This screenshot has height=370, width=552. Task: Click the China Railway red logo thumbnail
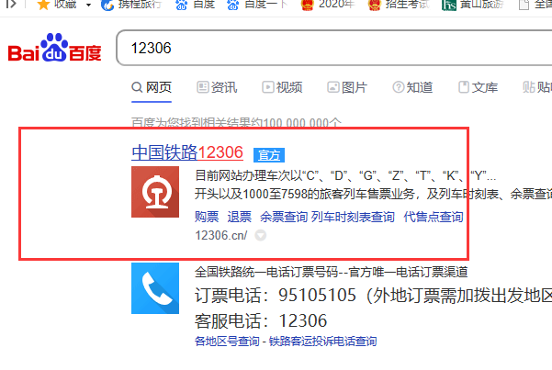(155, 192)
